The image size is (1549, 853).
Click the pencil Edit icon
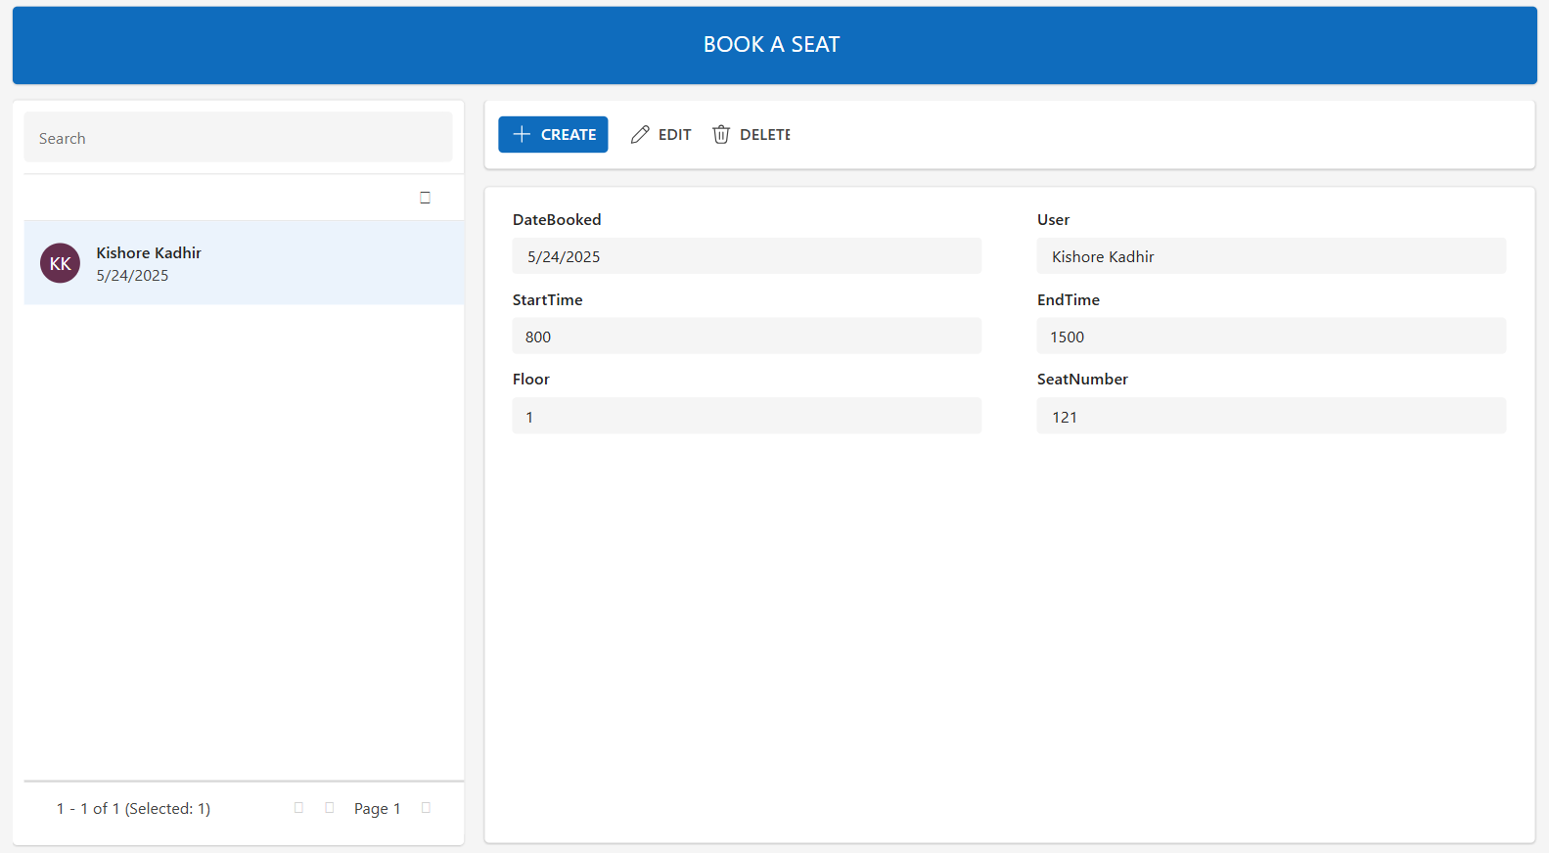click(640, 135)
